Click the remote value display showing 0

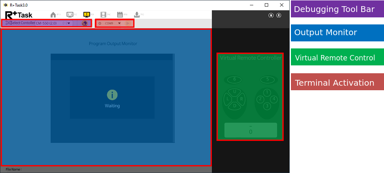(251, 130)
